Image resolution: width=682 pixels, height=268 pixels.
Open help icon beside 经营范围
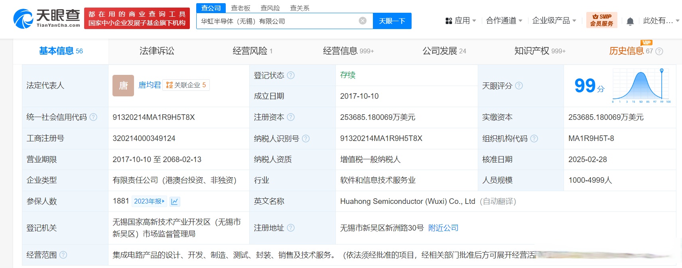(x=63, y=255)
